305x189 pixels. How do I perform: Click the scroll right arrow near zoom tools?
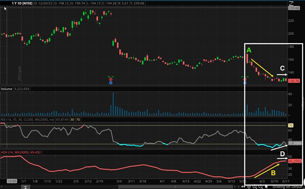tap(239, 186)
